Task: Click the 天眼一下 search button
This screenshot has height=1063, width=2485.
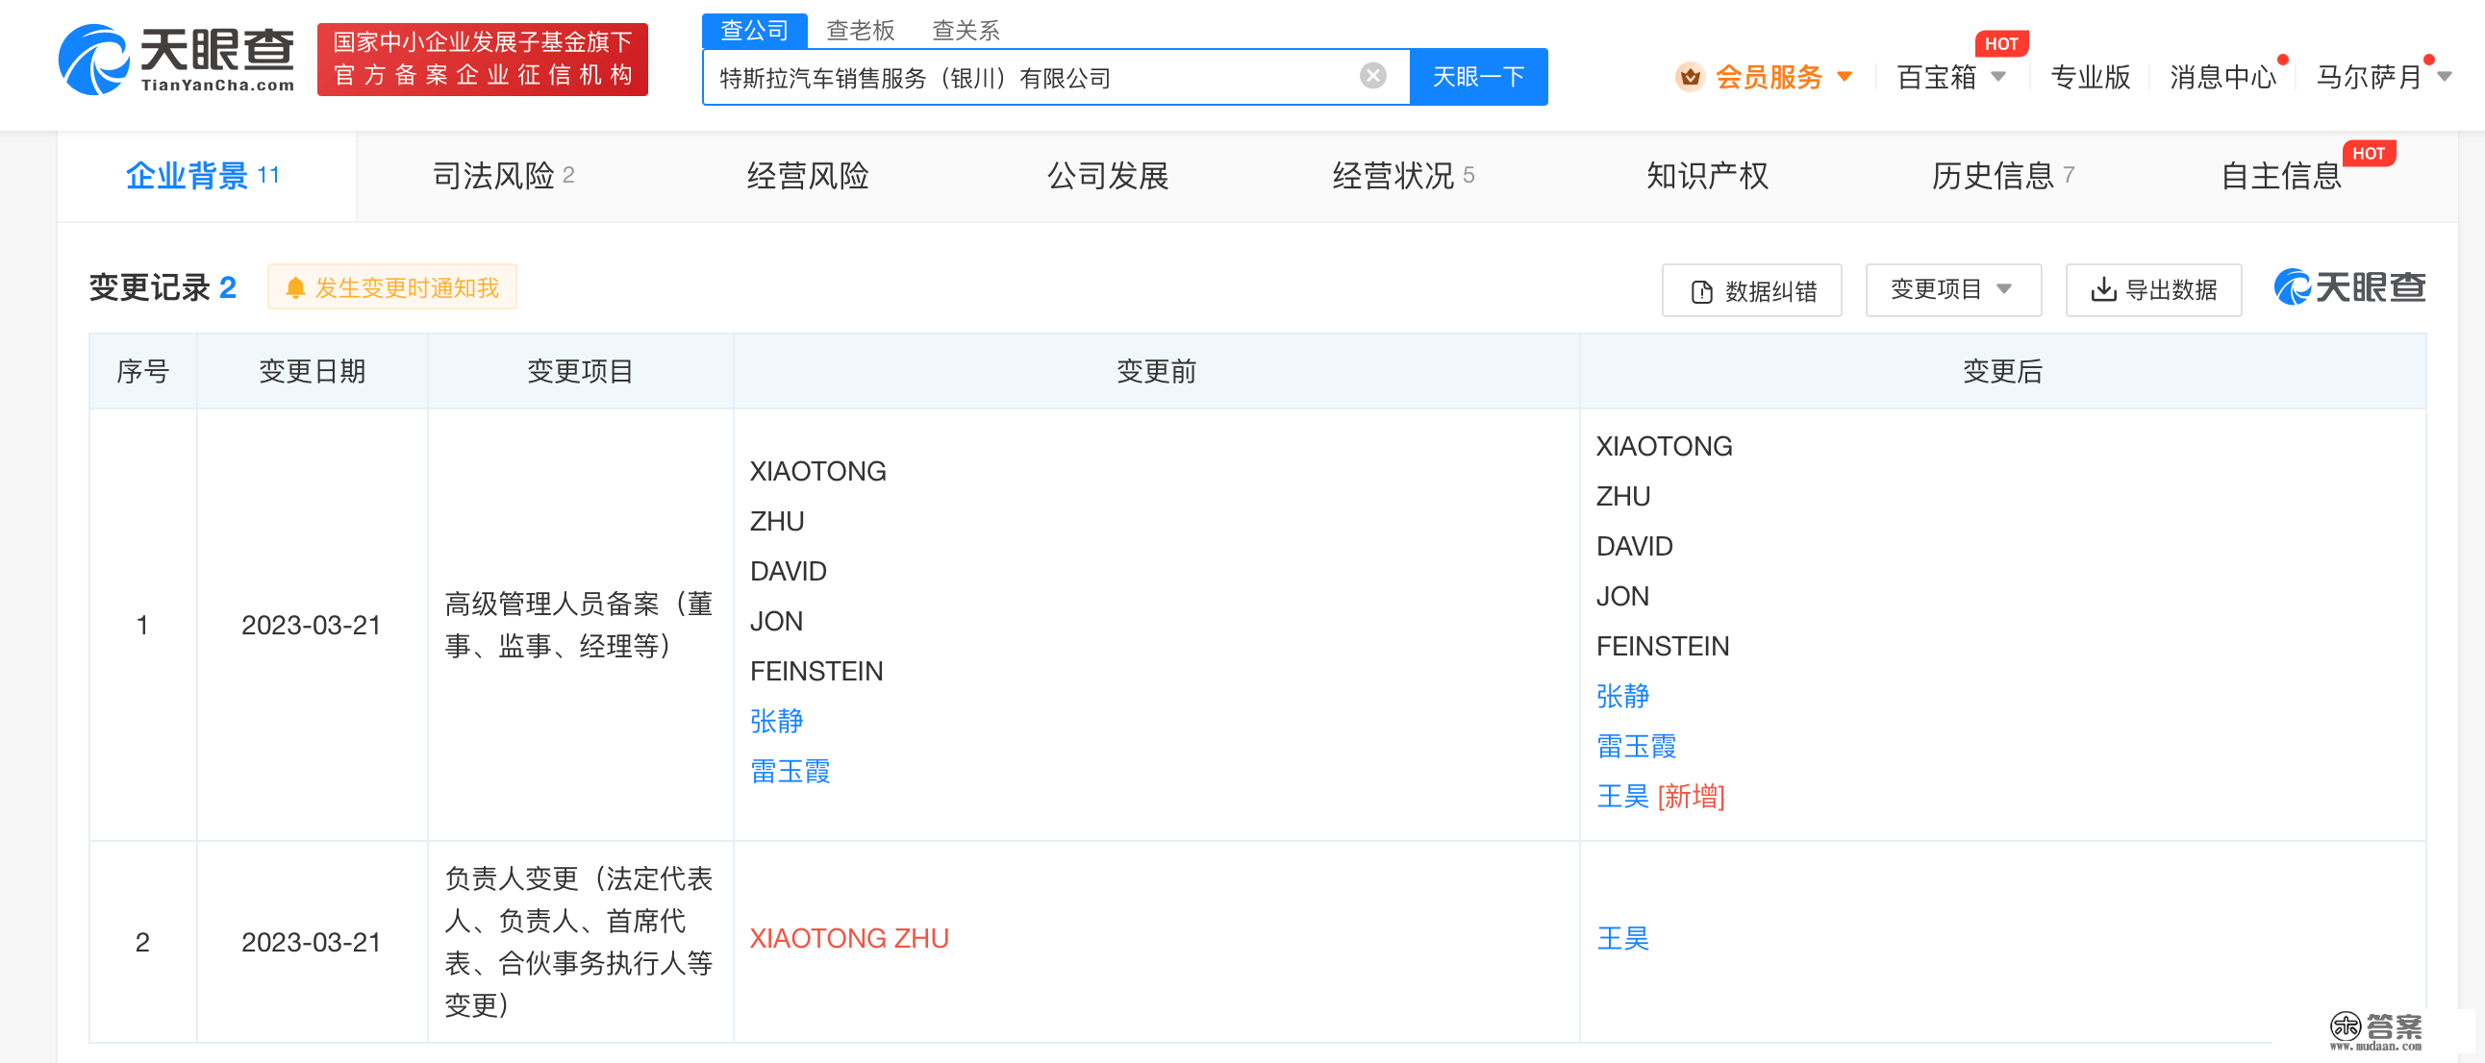Action: point(1478,76)
